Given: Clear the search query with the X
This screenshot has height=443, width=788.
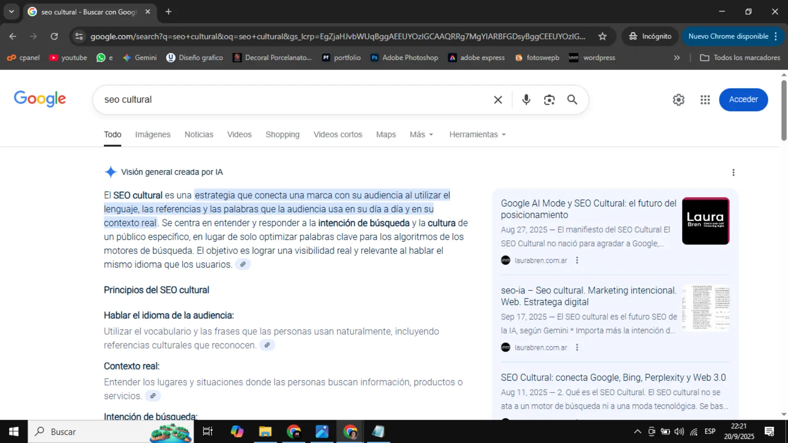Looking at the screenshot, I should pyautogui.click(x=498, y=100).
